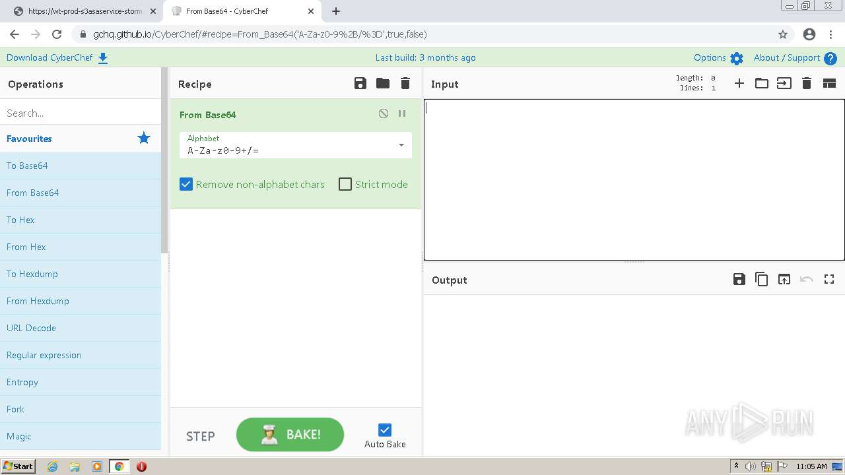This screenshot has height=475, width=845.
Task: Open the Windows Start menu
Action: click(x=18, y=466)
